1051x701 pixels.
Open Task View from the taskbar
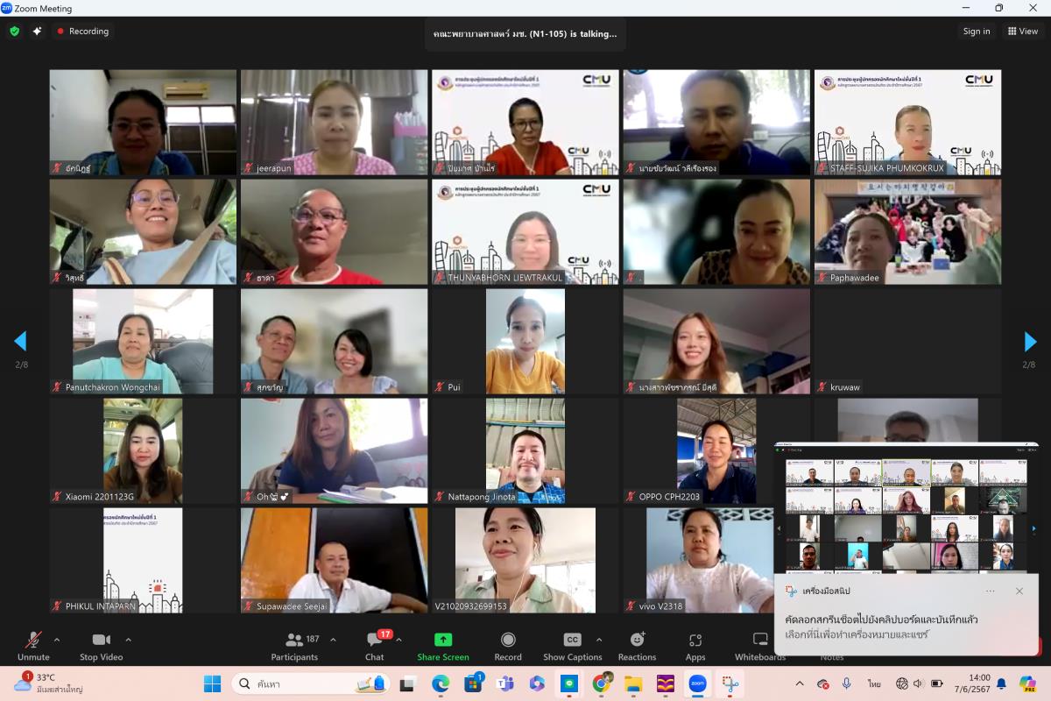(407, 683)
